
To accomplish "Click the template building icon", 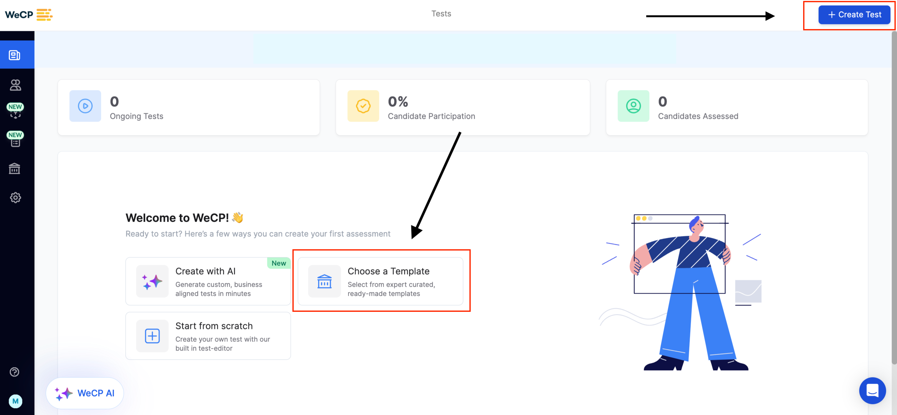I will click(x=324, y=281).
